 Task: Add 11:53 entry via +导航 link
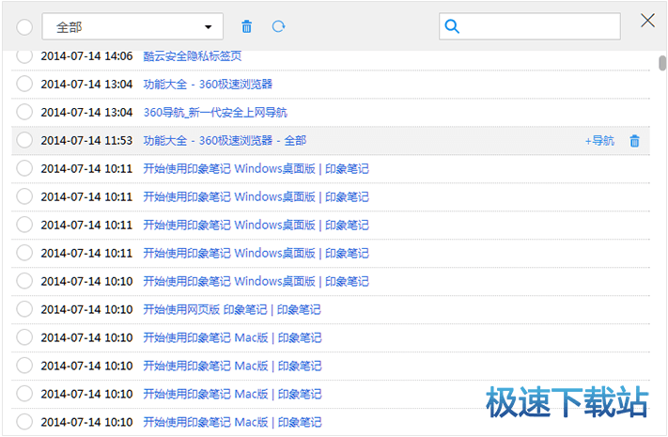[599, 141]
